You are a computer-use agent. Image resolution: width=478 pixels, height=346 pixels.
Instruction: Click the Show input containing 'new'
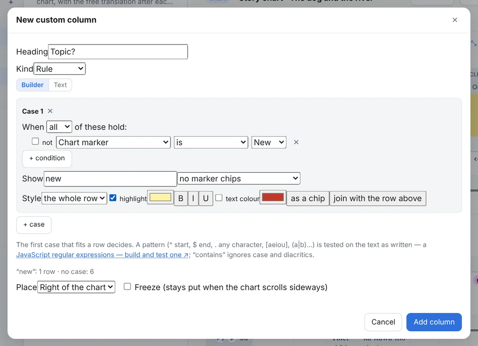(x=110, y=179)
